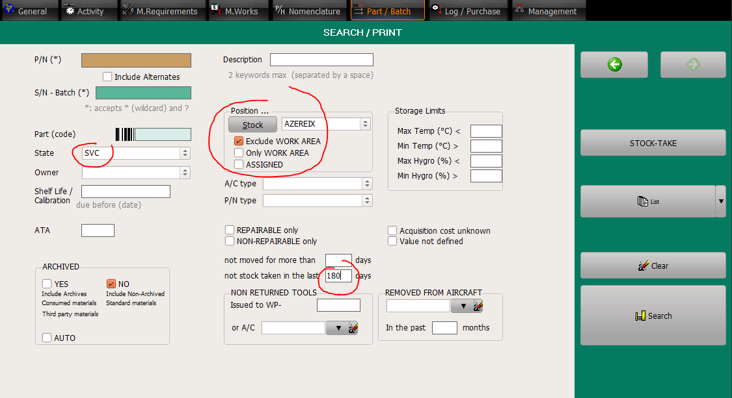Click the 'not moved for more than' days field
Viewport: 732px width, 398px height.
point(338,260)
